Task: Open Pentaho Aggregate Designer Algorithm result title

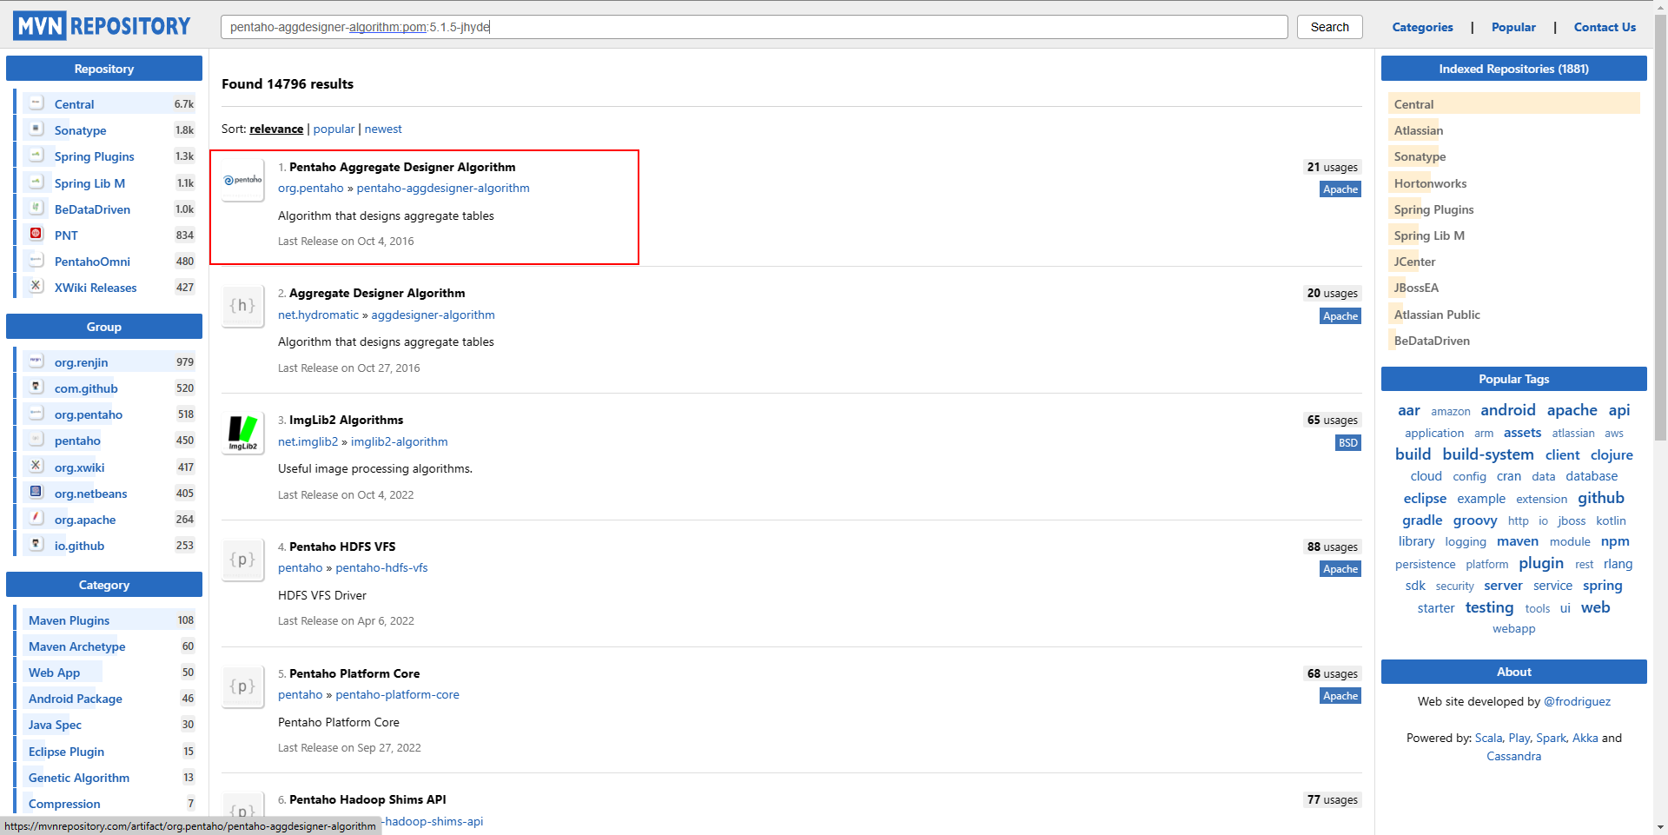Action: (x=402, y=167)
